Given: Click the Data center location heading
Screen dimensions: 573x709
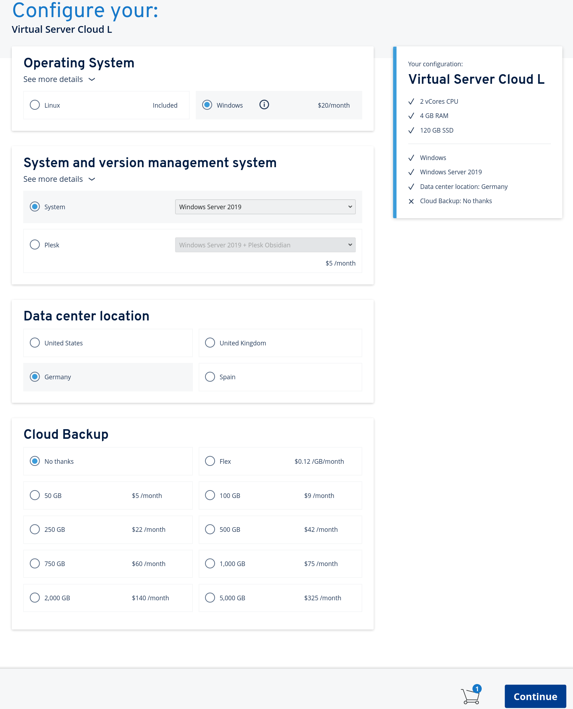Looking at the screenshot, I should click(86, 316).
